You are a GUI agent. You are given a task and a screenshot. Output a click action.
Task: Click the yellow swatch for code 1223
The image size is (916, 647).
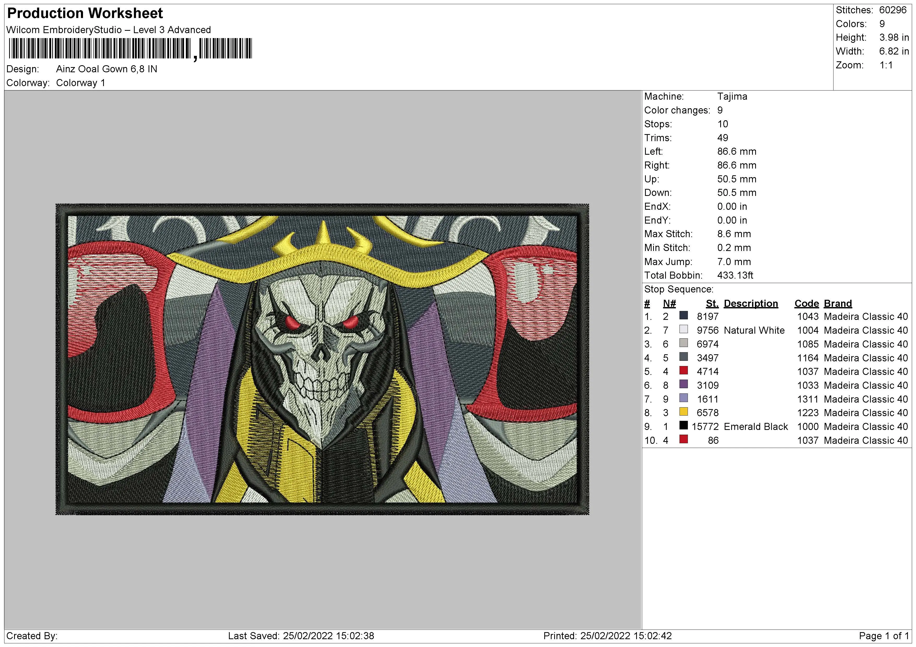click(x=683, y=412)
